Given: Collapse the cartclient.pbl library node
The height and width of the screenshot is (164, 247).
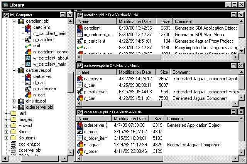Looking at the screenshot, I should [x=14, y=22].
